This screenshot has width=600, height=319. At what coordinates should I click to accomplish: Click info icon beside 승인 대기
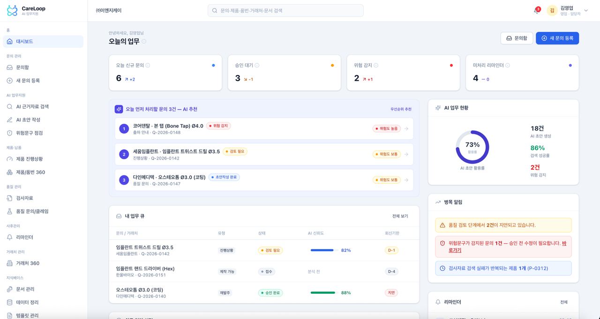coord(257,65)
